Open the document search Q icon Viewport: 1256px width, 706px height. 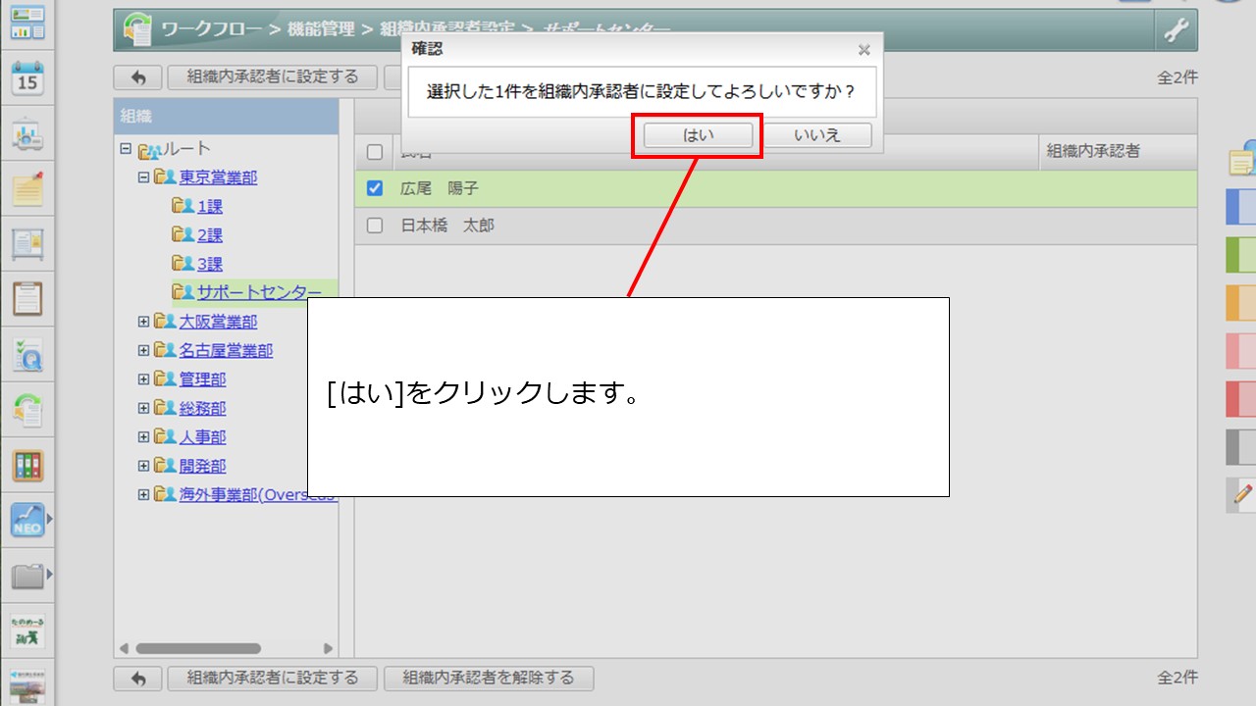(x=27, y=354)
